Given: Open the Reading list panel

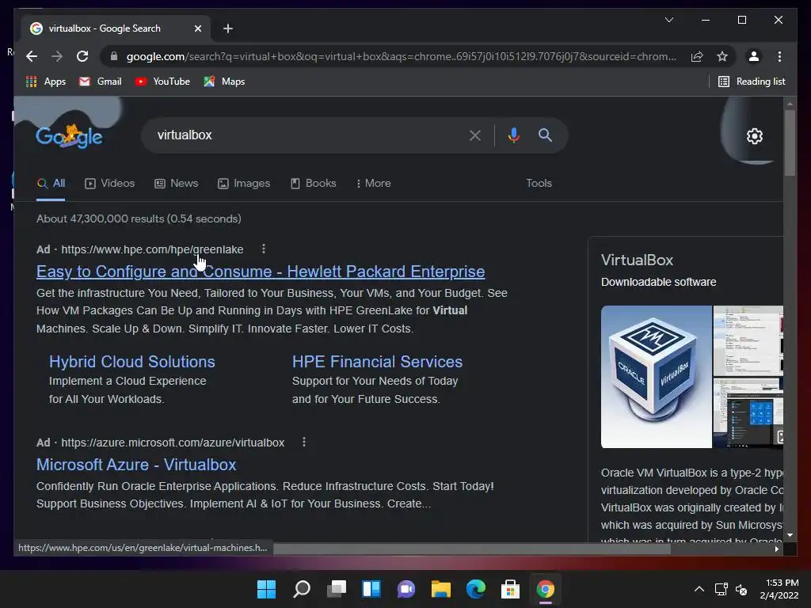Looking at the screenshot, I should [752, 82].
